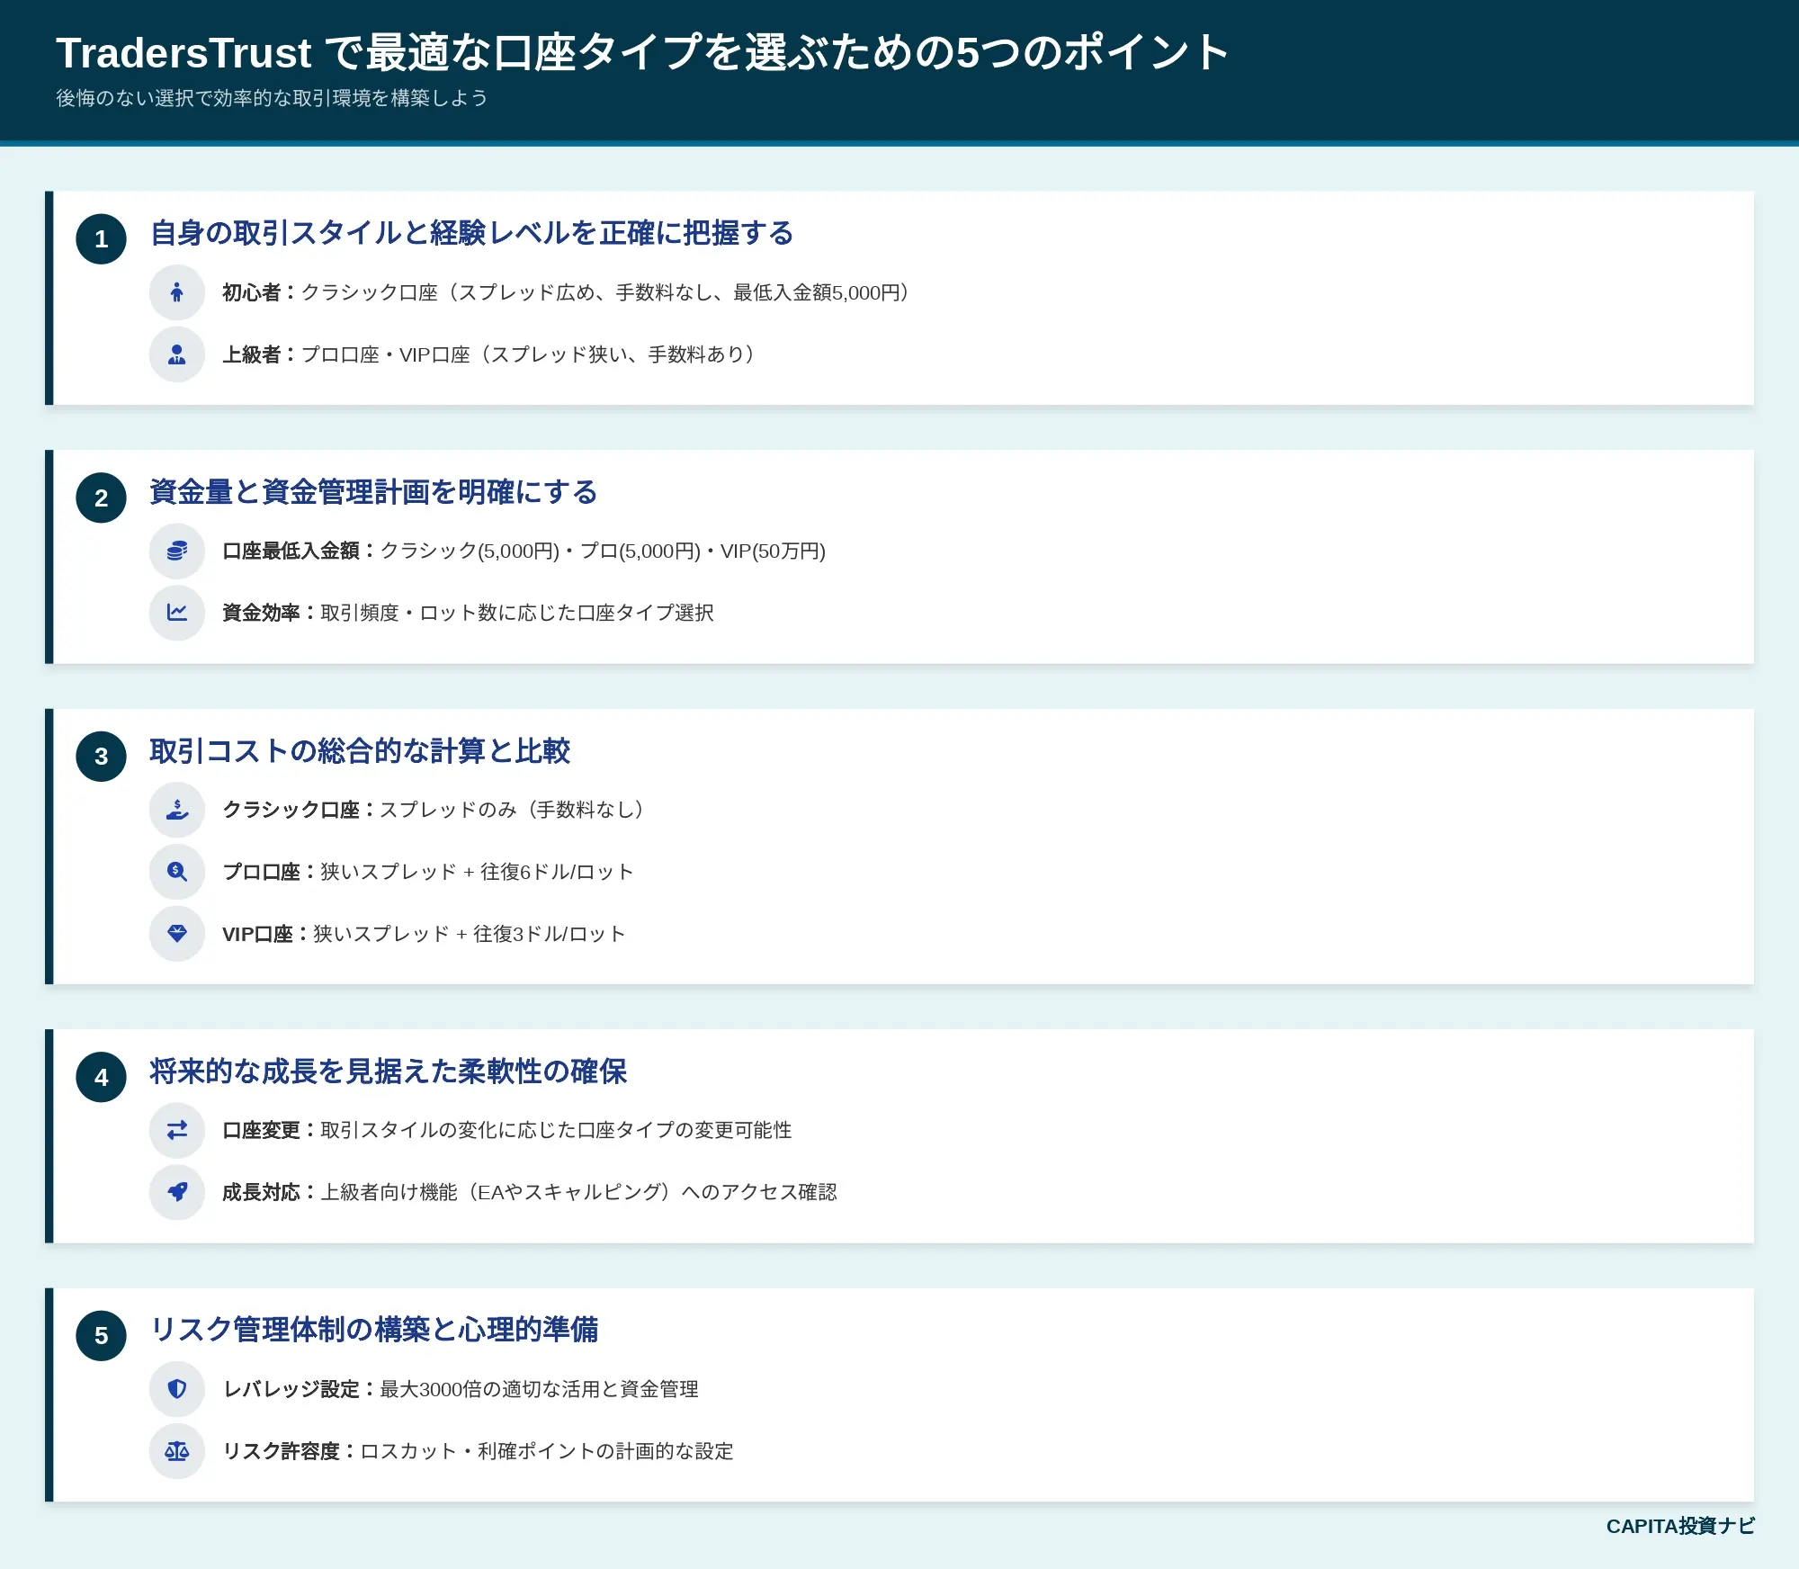Click the VIP口座：往復3ドル/ロット line
The width and height of the screenshot is (1799, 1569).
coord(424,934)
